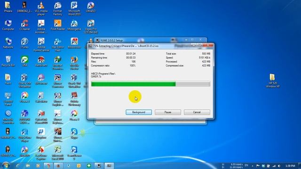Click the Total size value 593 MB
This screenshot has height=169, width=301.
tap(206, 54)
